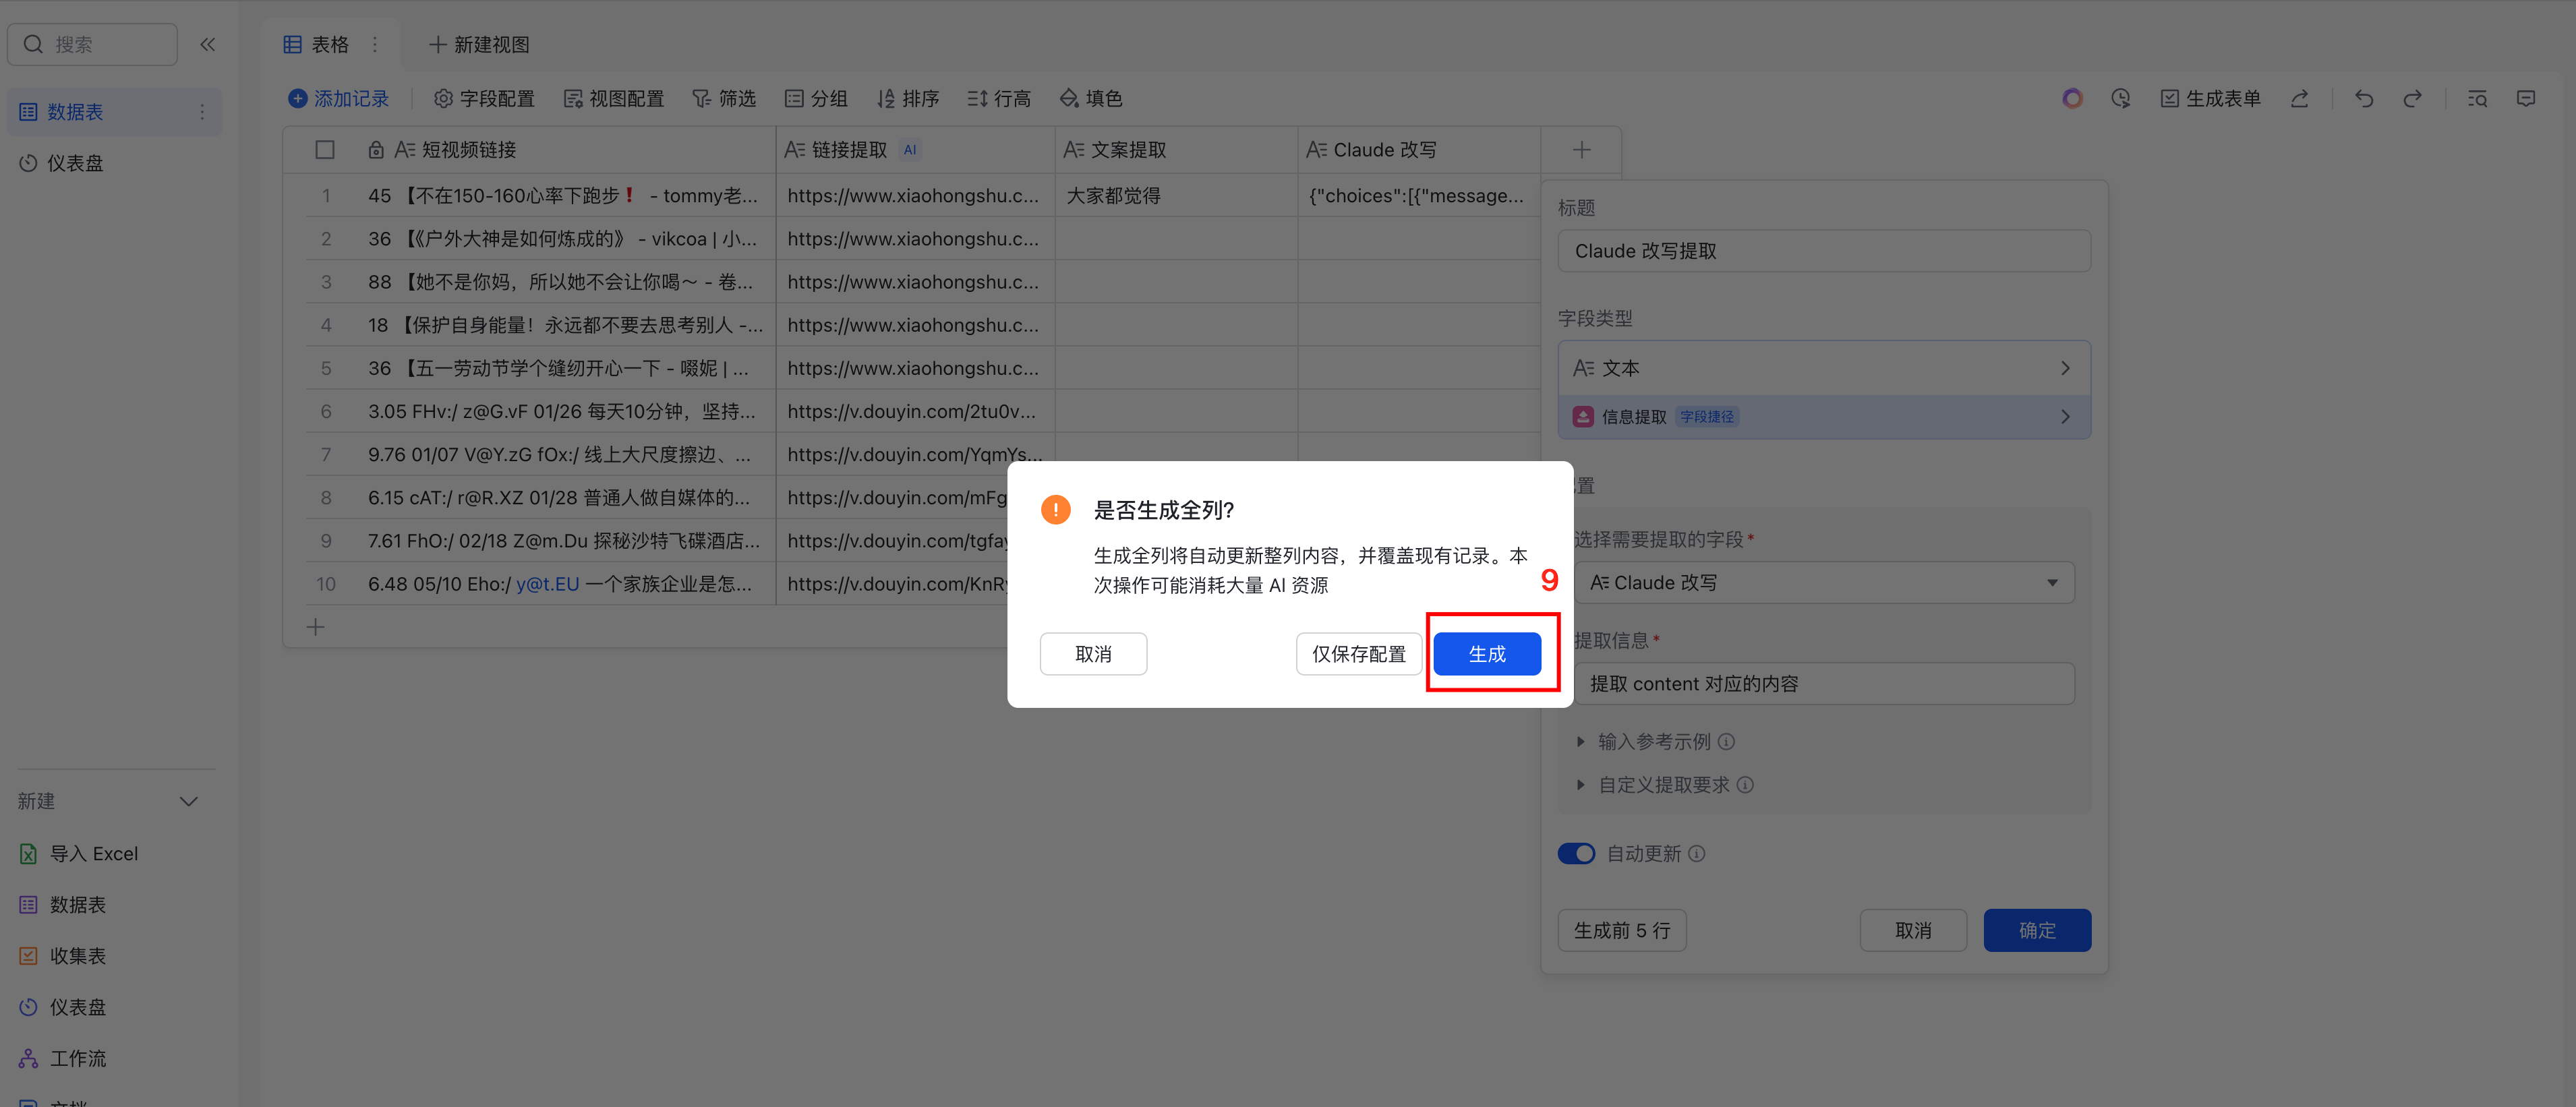This screenshot has height=1107, width=2576.
Task: Click the 标题 input with Claude 改写提取
Action: point(1824,251)
